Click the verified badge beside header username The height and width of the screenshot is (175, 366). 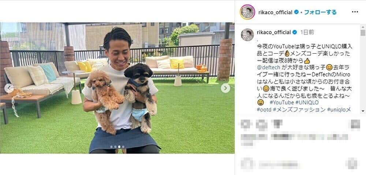coord(296,12)
